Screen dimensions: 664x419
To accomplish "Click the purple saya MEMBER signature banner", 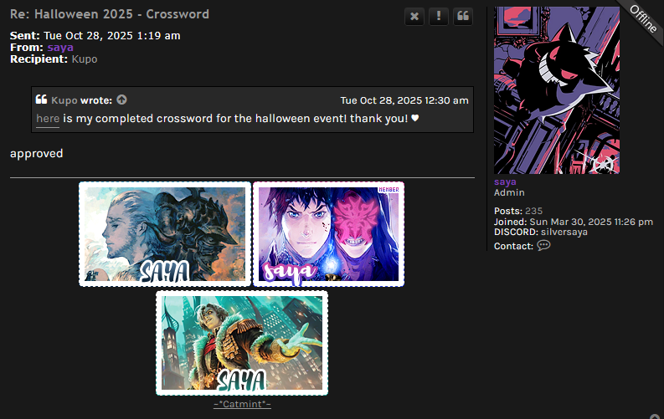I will (x=328, y=234).
